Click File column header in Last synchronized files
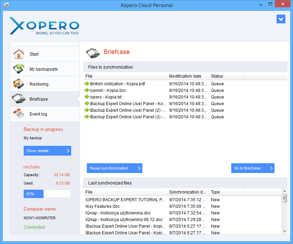The height and width of the screenshot is (244, 293). point(125,192)
